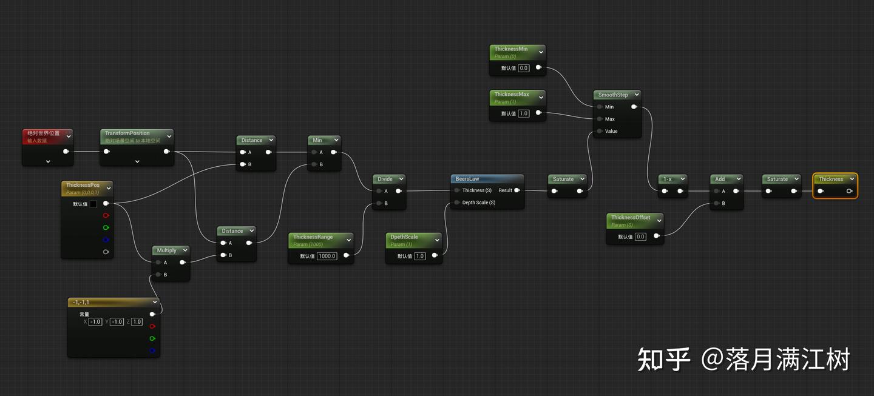
Task: Click the Min node output pin
Action: (334, 152)
